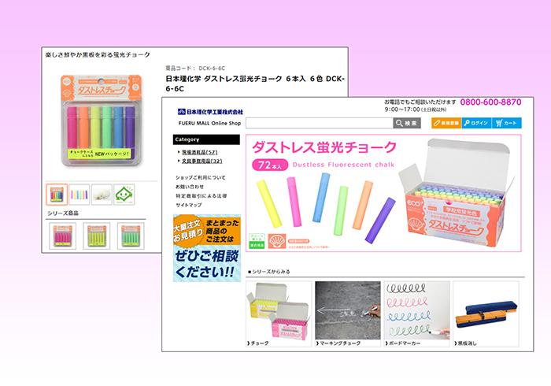Image resolution: width=551 pixels, height=386 pixels.
Task: Open the カート shopping cart
Action: [x=506, y=123]
